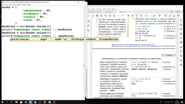Screen dimensions: 185x104
Task: Open Windows taskbar search
Action: (7, 102)
